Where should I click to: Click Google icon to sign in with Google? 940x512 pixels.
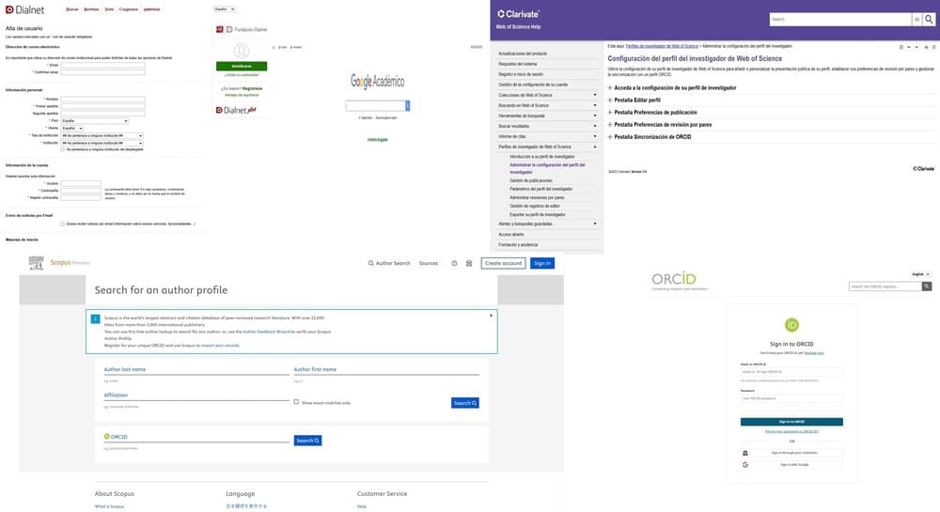coord(745,465)
